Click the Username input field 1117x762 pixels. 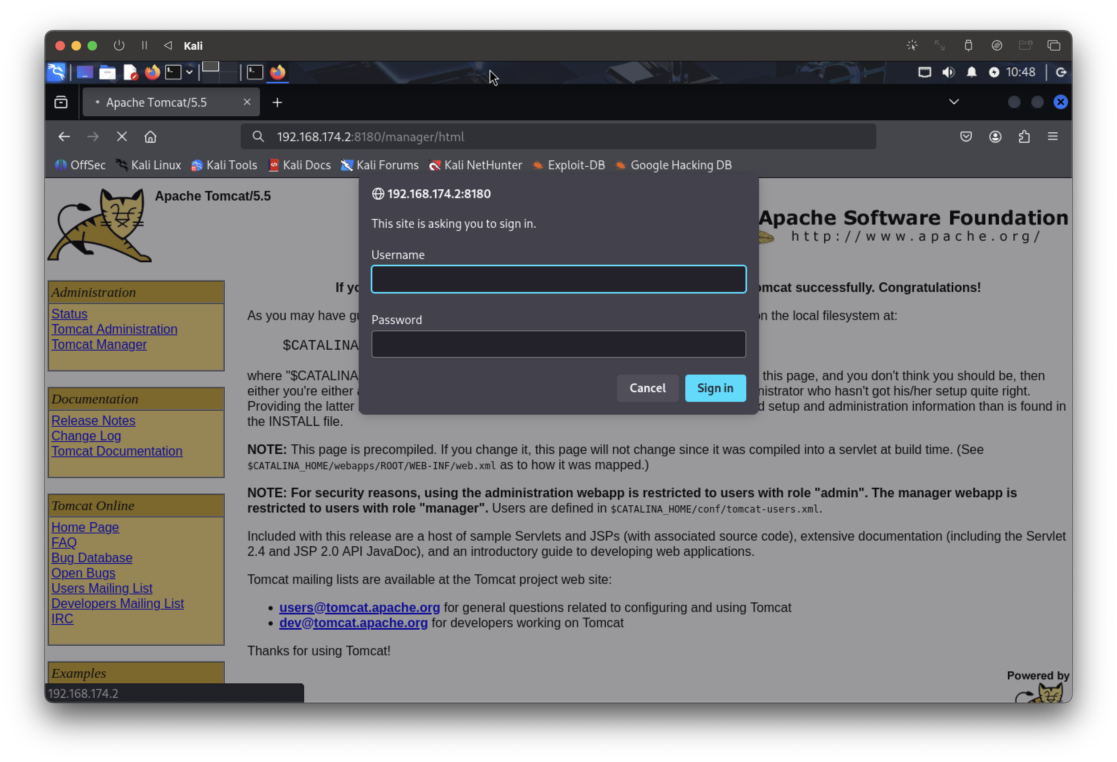[x=558, y=279]
